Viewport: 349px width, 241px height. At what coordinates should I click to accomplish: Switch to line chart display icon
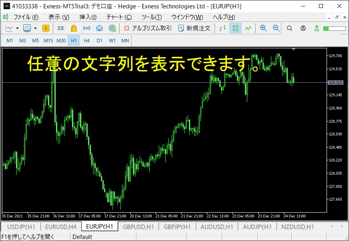[248, 28]
